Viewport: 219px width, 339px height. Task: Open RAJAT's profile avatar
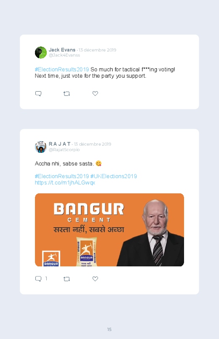point(41,147)
